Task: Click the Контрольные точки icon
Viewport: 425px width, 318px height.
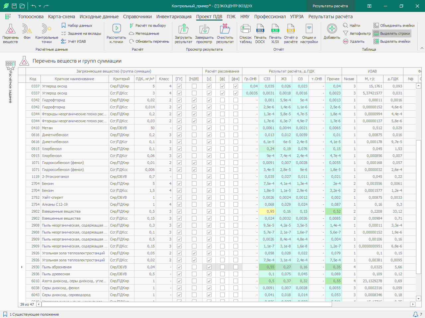Action: click(x=46, y=29)
